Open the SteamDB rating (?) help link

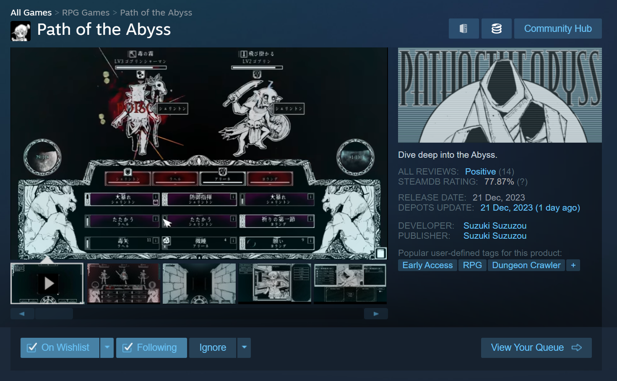(522, 182)
